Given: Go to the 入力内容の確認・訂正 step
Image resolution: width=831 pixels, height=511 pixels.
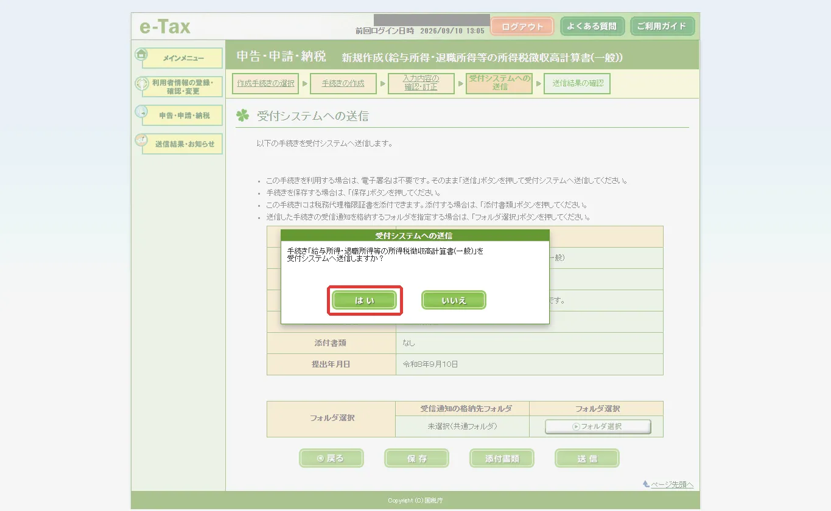Looking at the screenshot, I should (421, 83).
